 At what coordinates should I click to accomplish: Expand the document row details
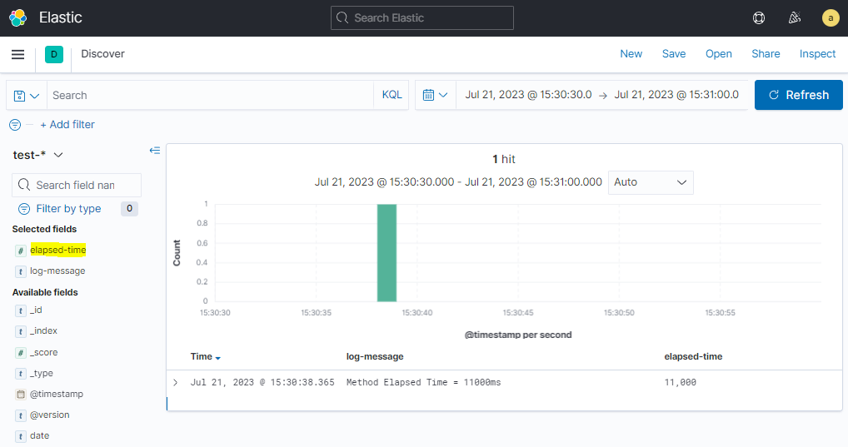pyautogui.click(x=175, y=382)
